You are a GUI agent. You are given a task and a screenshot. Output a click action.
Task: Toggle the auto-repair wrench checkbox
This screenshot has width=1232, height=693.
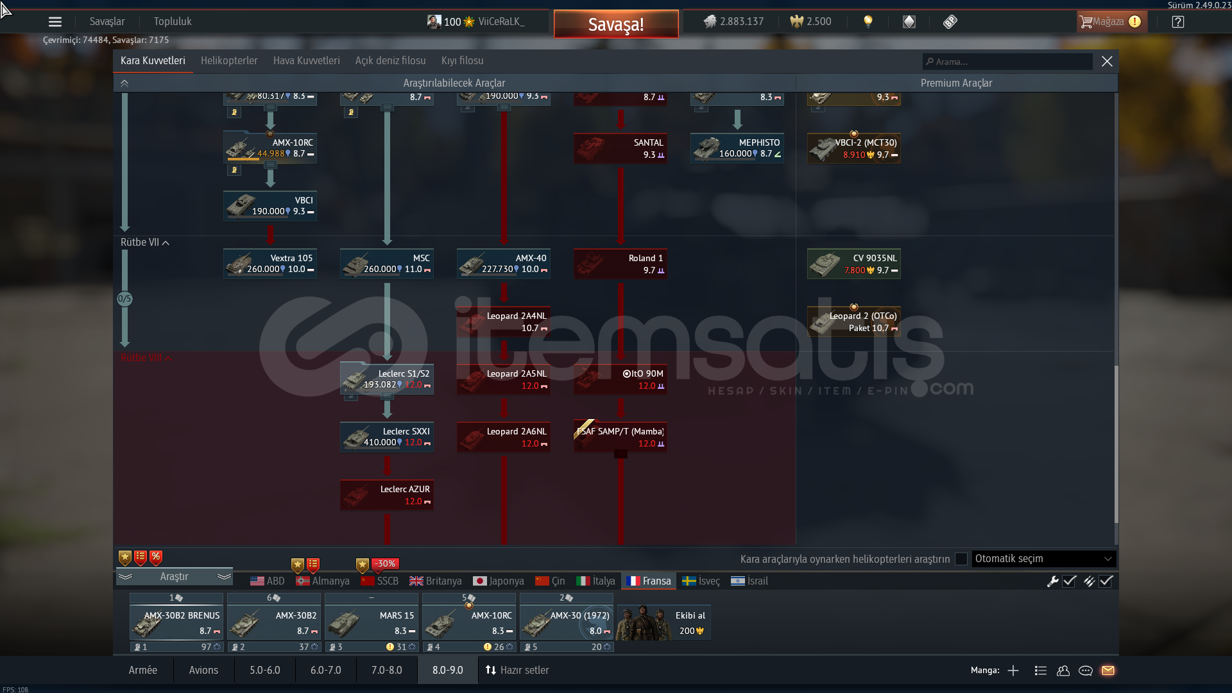coord(1069,581)
